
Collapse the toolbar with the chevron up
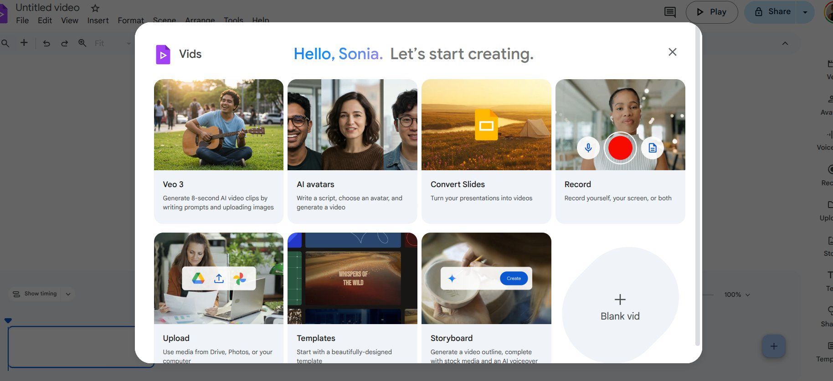(785, 43)
